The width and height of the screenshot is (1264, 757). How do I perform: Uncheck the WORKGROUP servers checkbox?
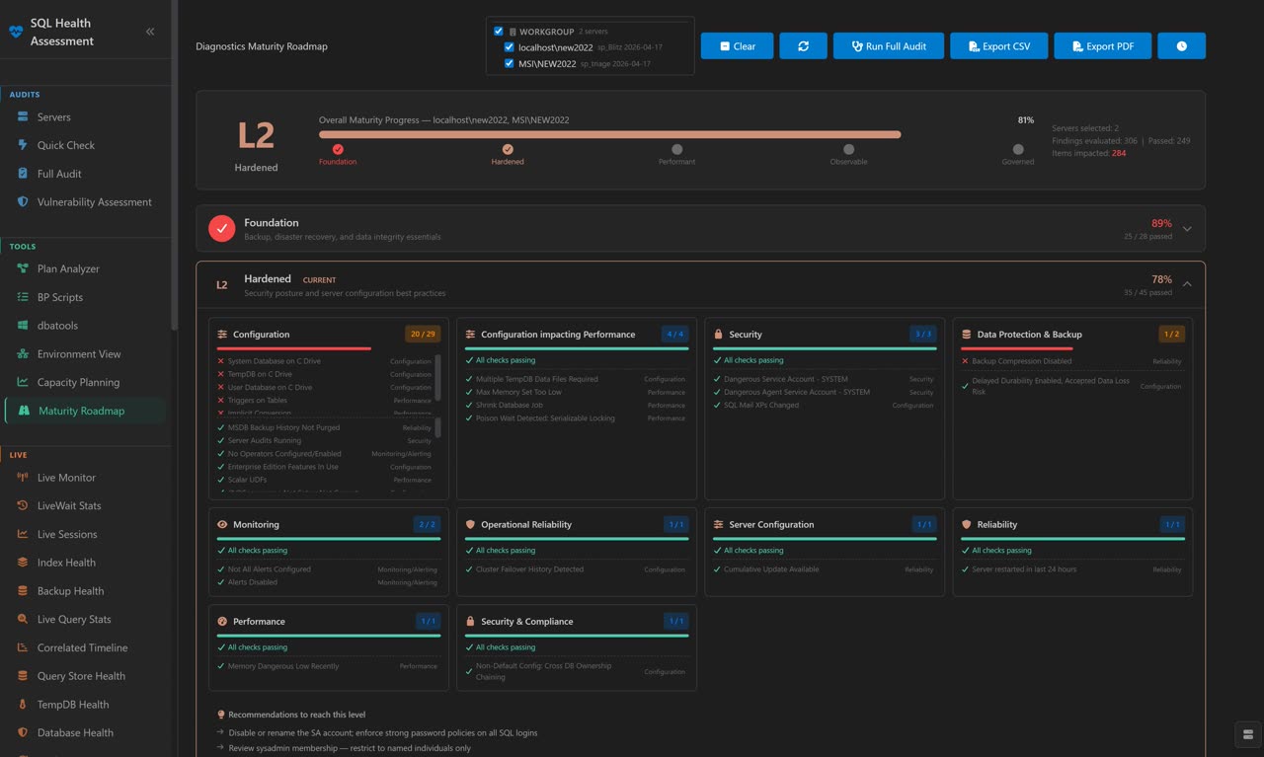click(498, 31)
